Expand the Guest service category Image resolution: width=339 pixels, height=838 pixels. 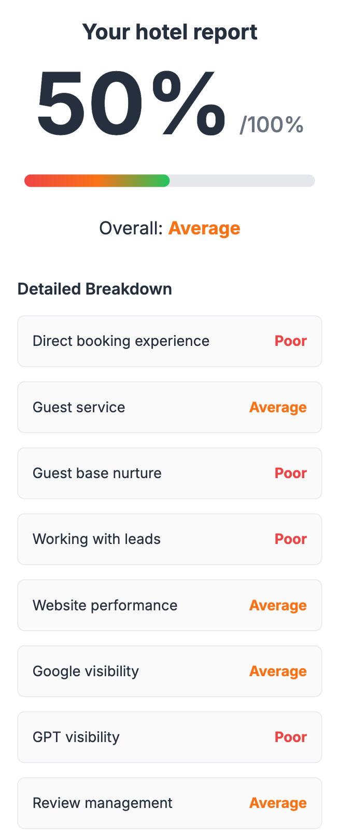point(169,407)
